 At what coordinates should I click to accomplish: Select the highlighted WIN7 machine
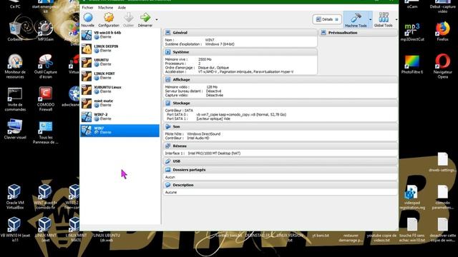120,131
